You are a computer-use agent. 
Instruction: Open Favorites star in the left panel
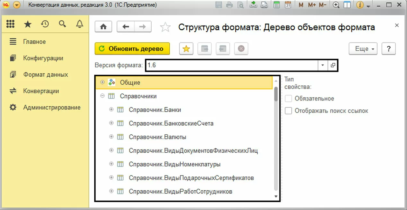pyautogui.click(x=28, y=24)
